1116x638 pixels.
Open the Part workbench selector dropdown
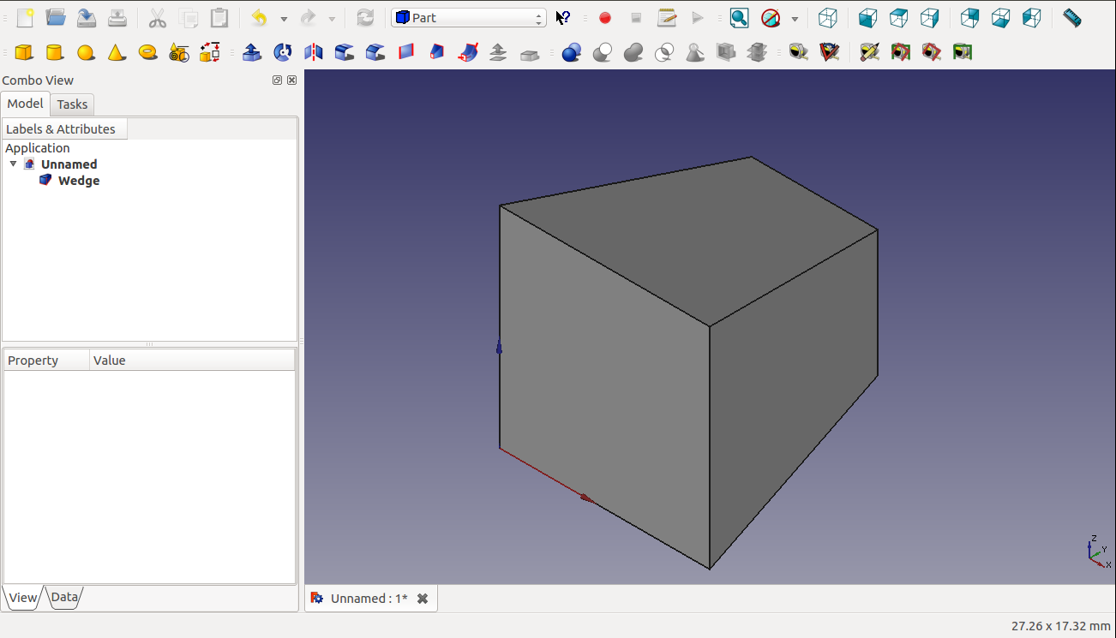(x=469, y=18)
